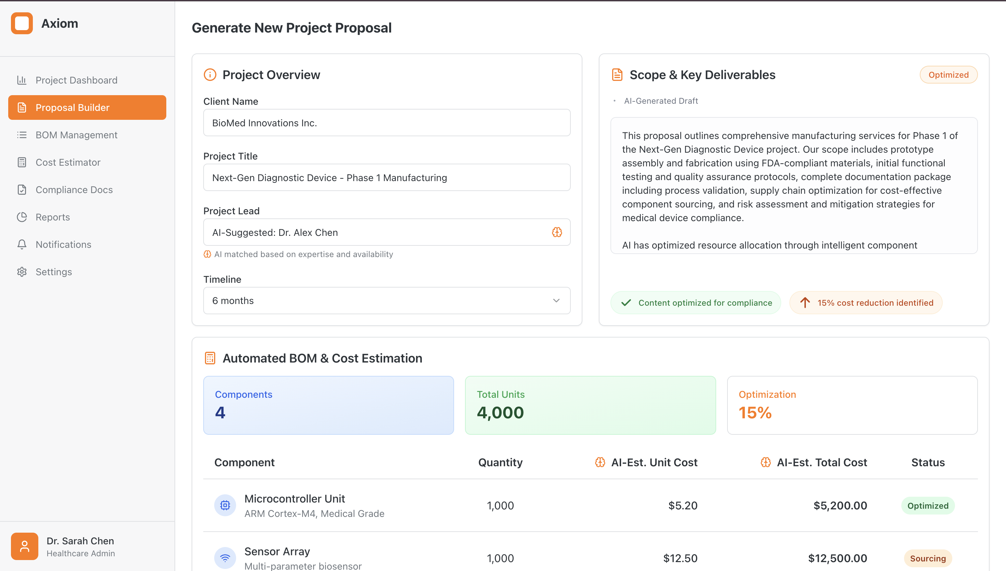Screen dimensions: 1006x571
Task: Click the Sensor Array component name
Action: 277,551
